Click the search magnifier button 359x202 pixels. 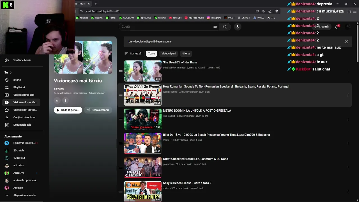point(225,27)
